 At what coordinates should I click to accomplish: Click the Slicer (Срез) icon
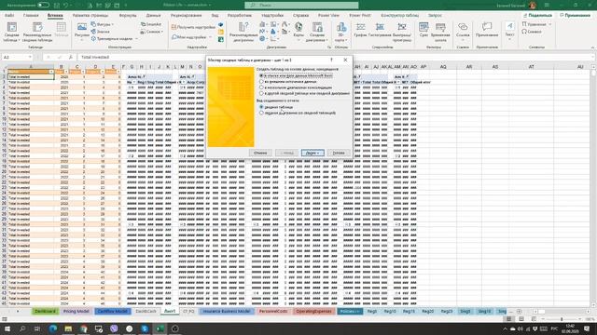423,30
